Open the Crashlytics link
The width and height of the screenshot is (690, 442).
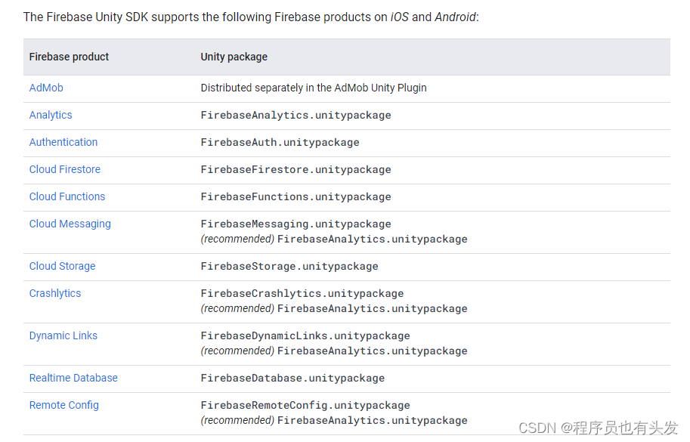pos(55,294)
